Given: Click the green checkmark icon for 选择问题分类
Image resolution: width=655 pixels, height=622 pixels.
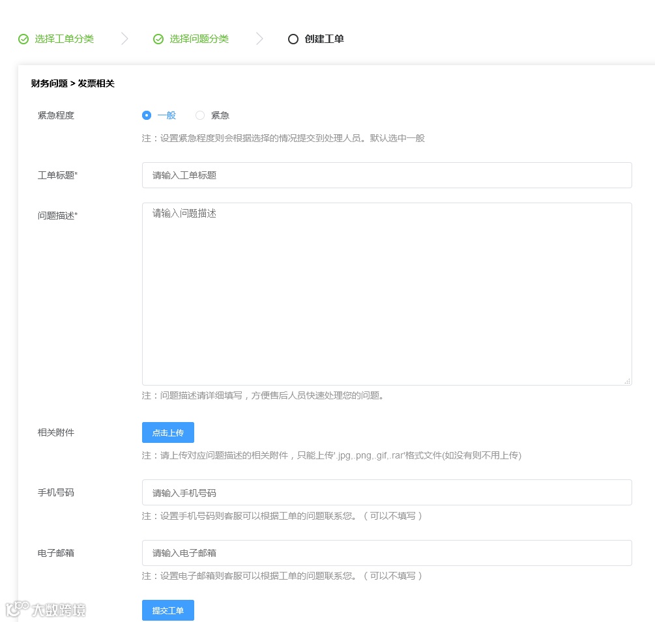Looking at the screenshot, I should pyautogui.click(x=158, y=39).
